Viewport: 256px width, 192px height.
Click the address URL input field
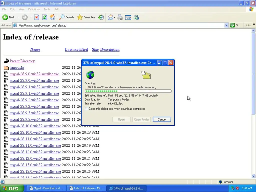click(120, 25)
